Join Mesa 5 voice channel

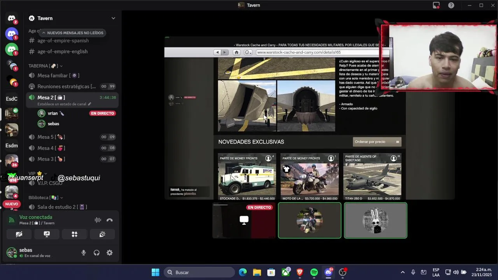[72, 137]
